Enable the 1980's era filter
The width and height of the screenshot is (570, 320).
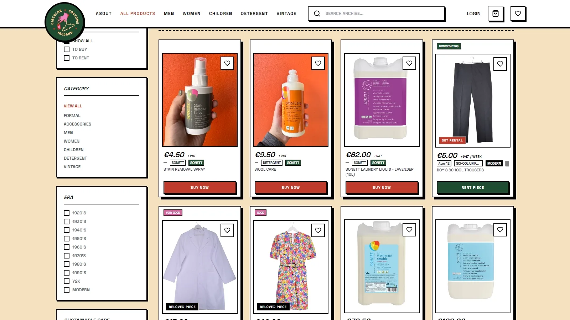click(x=67, y=264)
